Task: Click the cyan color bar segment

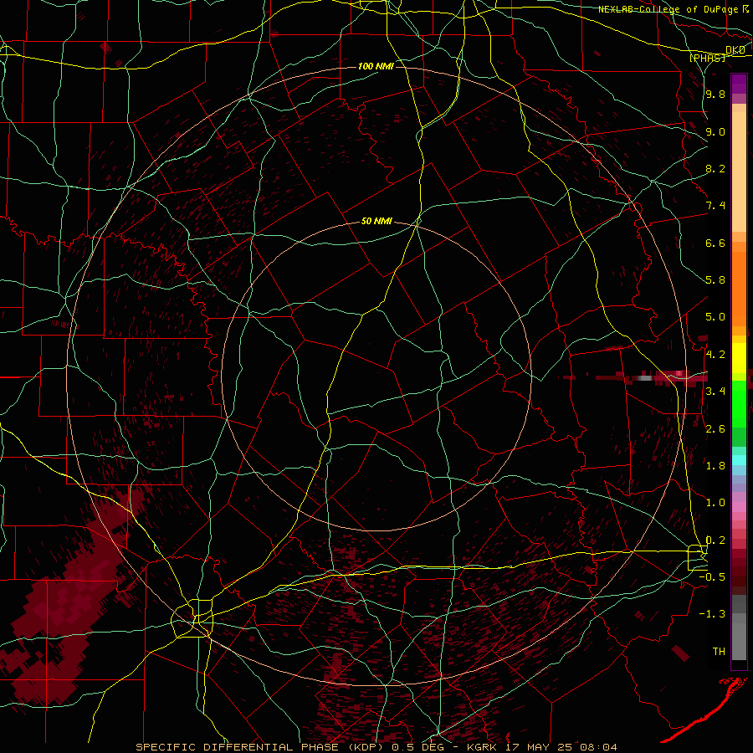Action: pyautogui.click(x=739, y=460)
